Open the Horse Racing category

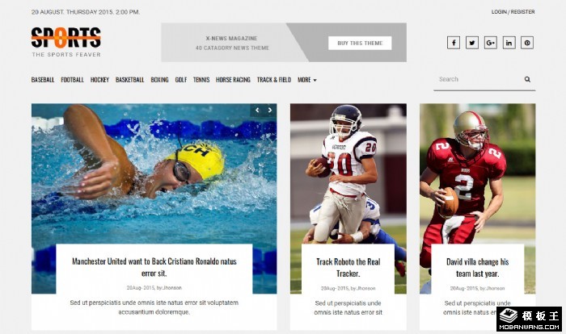233,80
